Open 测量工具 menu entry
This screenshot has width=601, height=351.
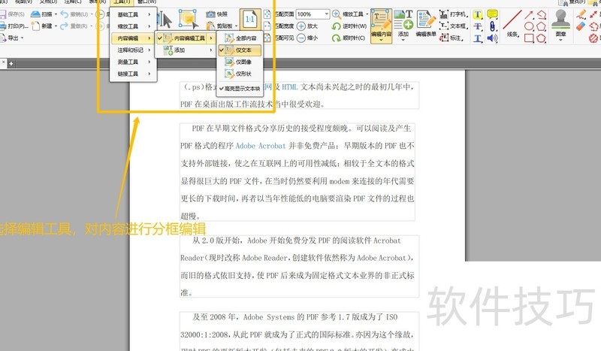(133, 62)
